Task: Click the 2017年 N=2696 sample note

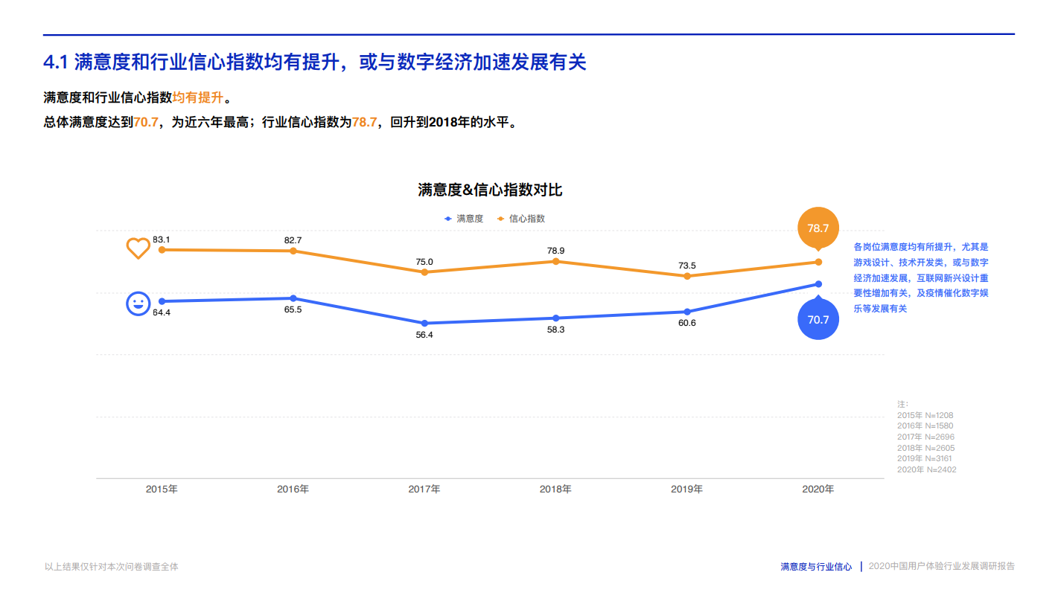Action: tap(925, 437)
